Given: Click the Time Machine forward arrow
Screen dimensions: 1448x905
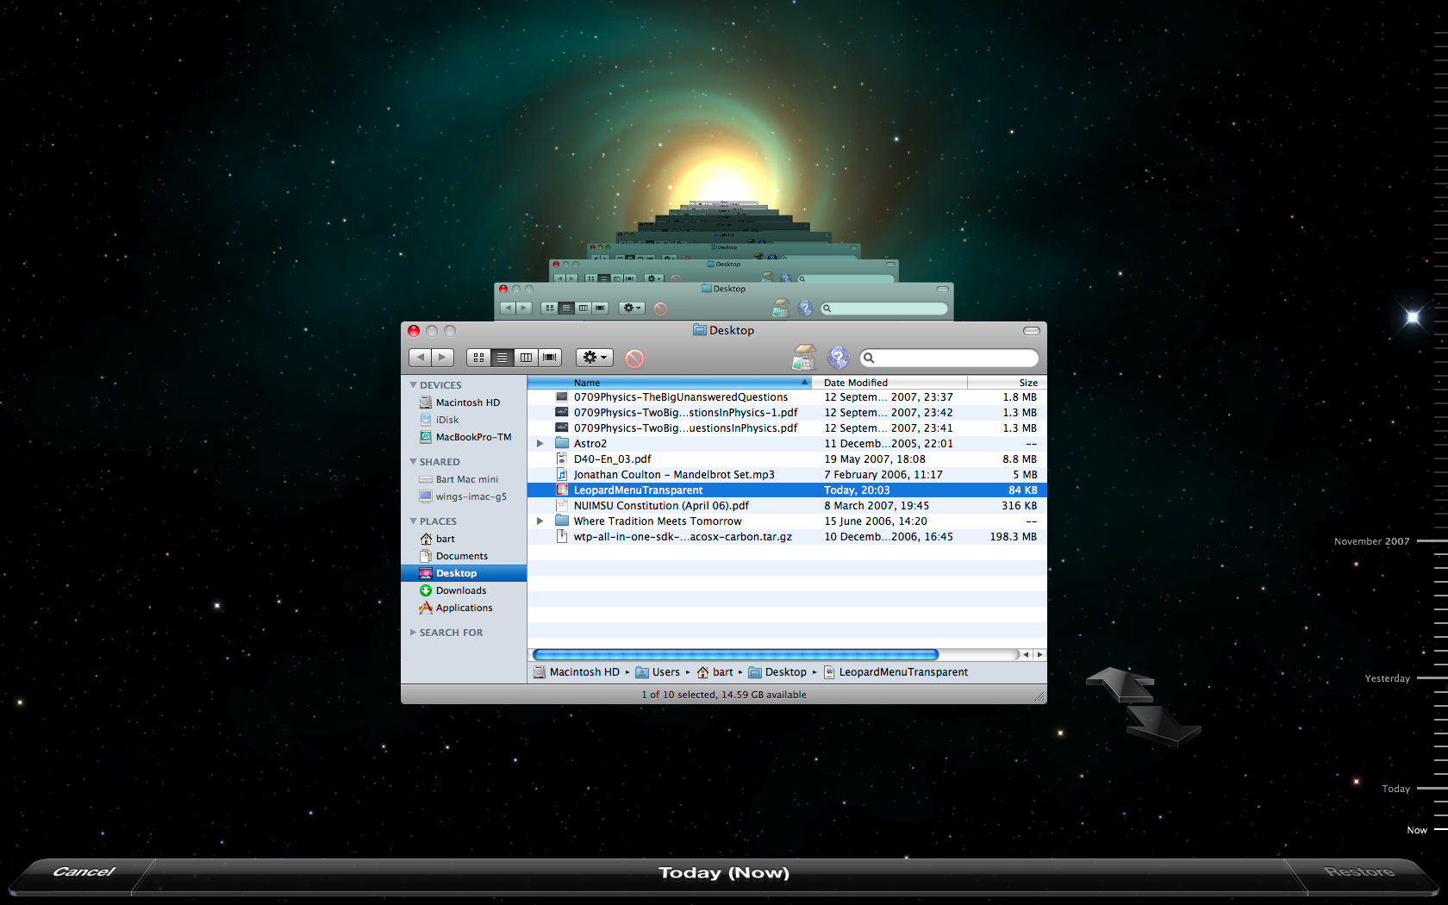Looking at the screenshot, I should click(1164, 725).
